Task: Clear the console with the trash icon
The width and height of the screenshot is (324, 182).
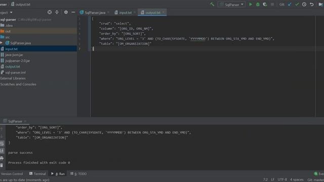Action: tap(2, 165)
